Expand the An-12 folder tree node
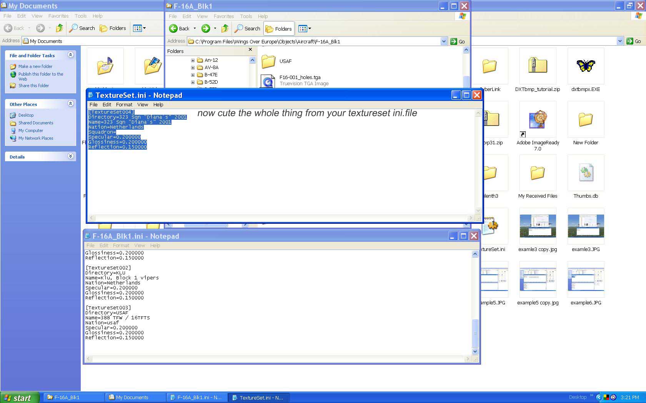The width and height of the screenshot is (646, 403). 193,60
